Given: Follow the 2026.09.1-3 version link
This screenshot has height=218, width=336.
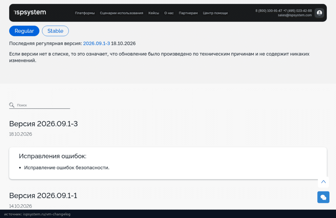Looking at the screenshot, I should point(96,44).
